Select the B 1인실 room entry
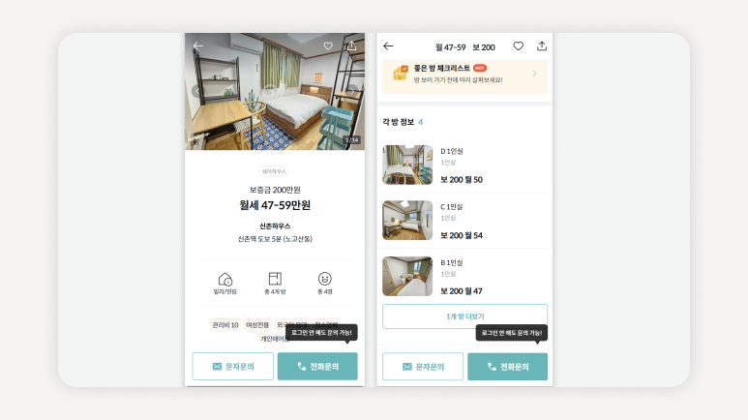This screenshot has width=748, height=420. pos(465,277)
